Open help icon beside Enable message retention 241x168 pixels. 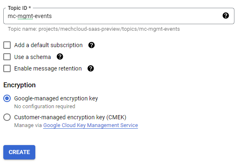pos(91,68)
